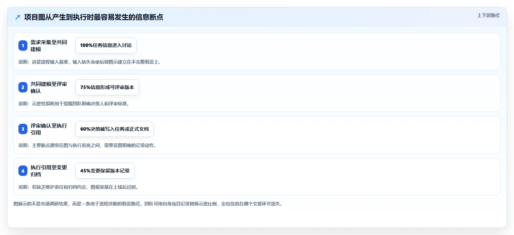Viewport: 514px width, 235px height.
Task: Click the note 主要断点通常在图与执行系统之间
Action: [x=88, y=145]
